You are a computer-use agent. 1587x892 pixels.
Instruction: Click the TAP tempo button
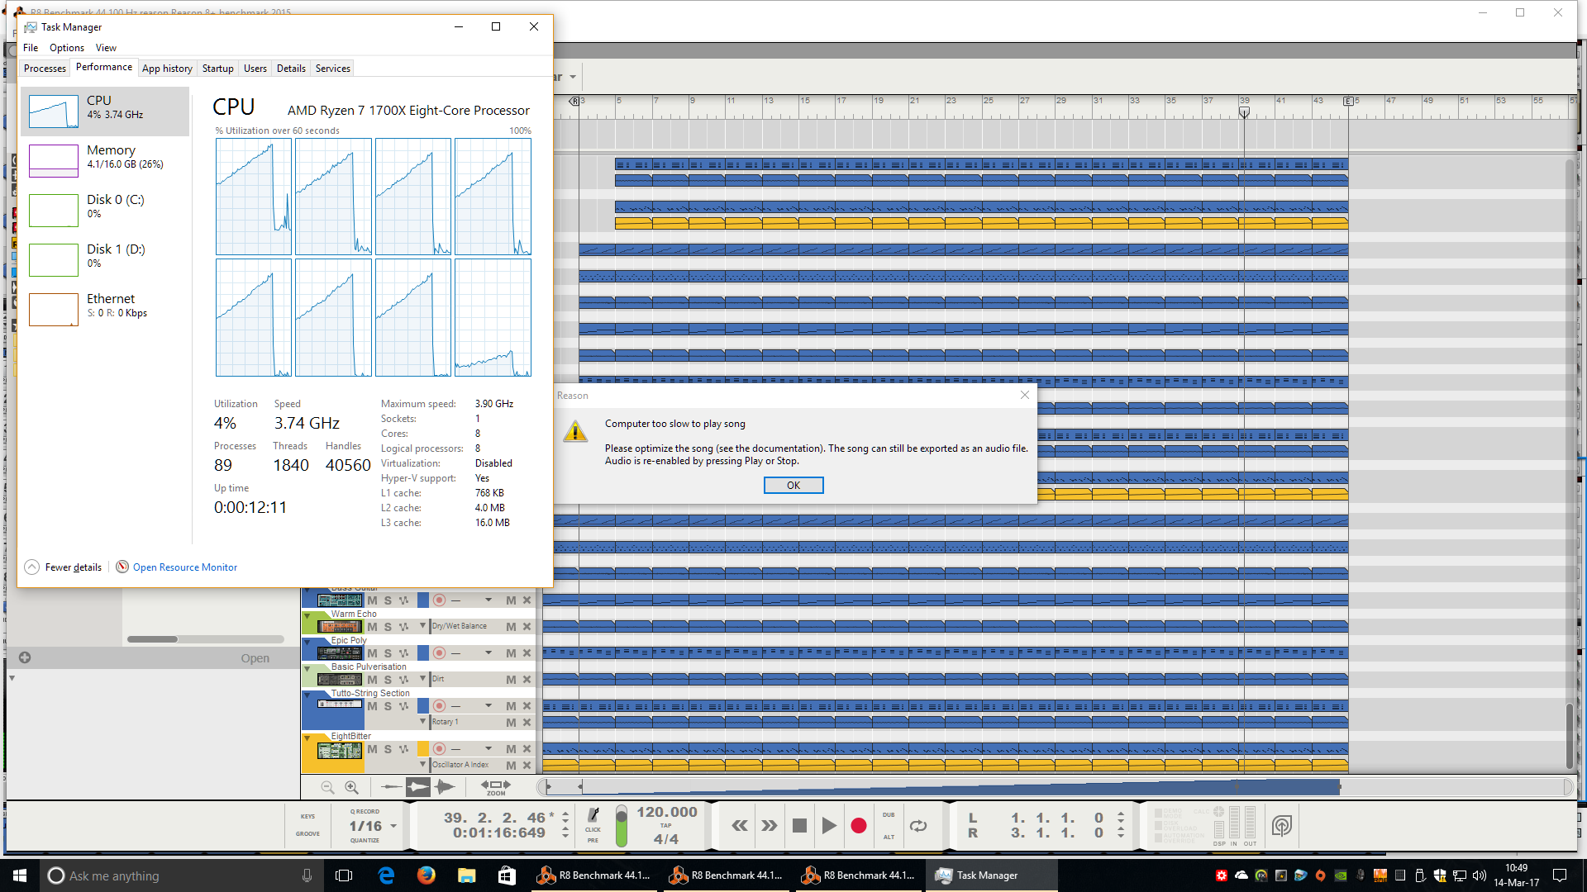tap(666, 825)
